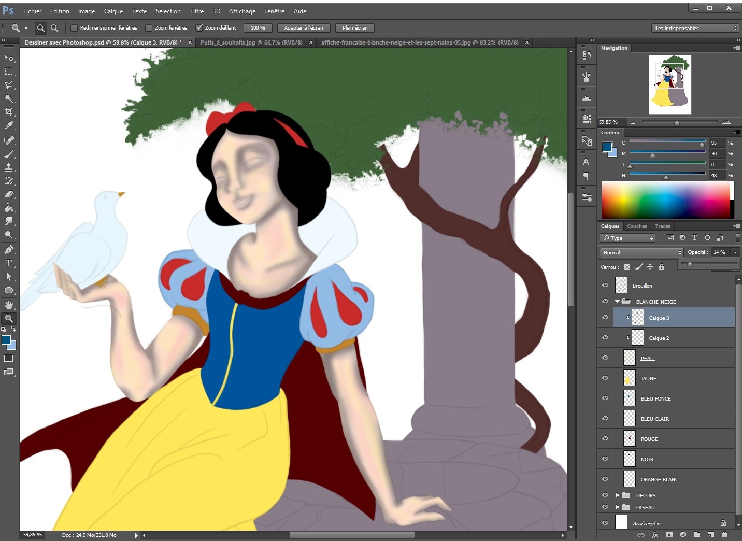Select the Horizontal Type tool
Screen dimensions: 742x541
click(x=9, y=263)
